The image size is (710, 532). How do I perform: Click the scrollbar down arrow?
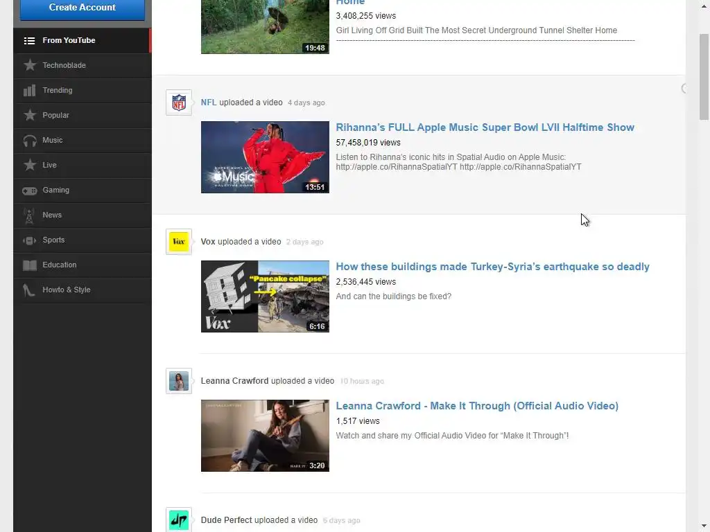pyautogui.click(x=704, y=526)
